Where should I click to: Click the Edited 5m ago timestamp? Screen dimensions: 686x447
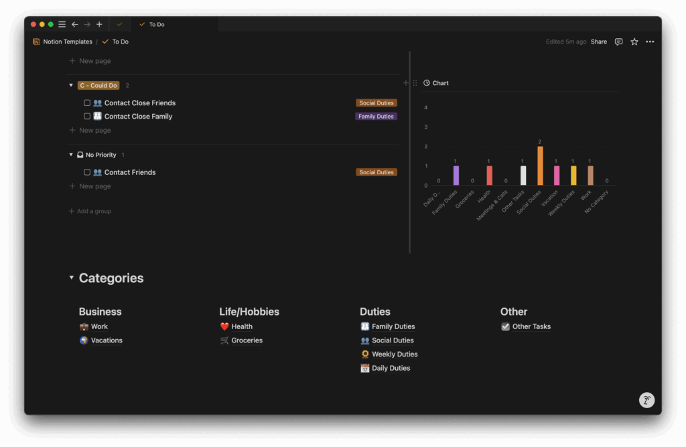pos(565,42)
